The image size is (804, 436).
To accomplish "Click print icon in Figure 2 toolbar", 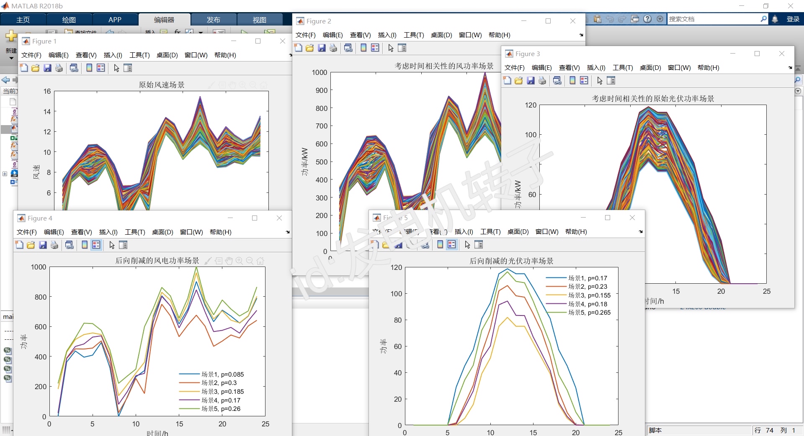I will click(x=333, y=48).
